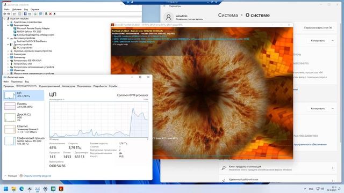Click the down-arrow disable device toolbar icon
The image size is (344, 193).
[55, 14]
